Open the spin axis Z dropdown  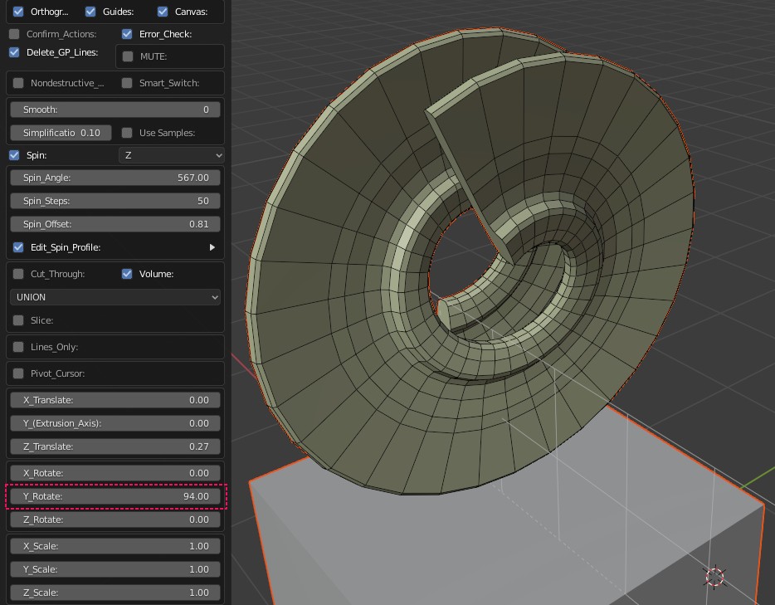click(172, 155)
